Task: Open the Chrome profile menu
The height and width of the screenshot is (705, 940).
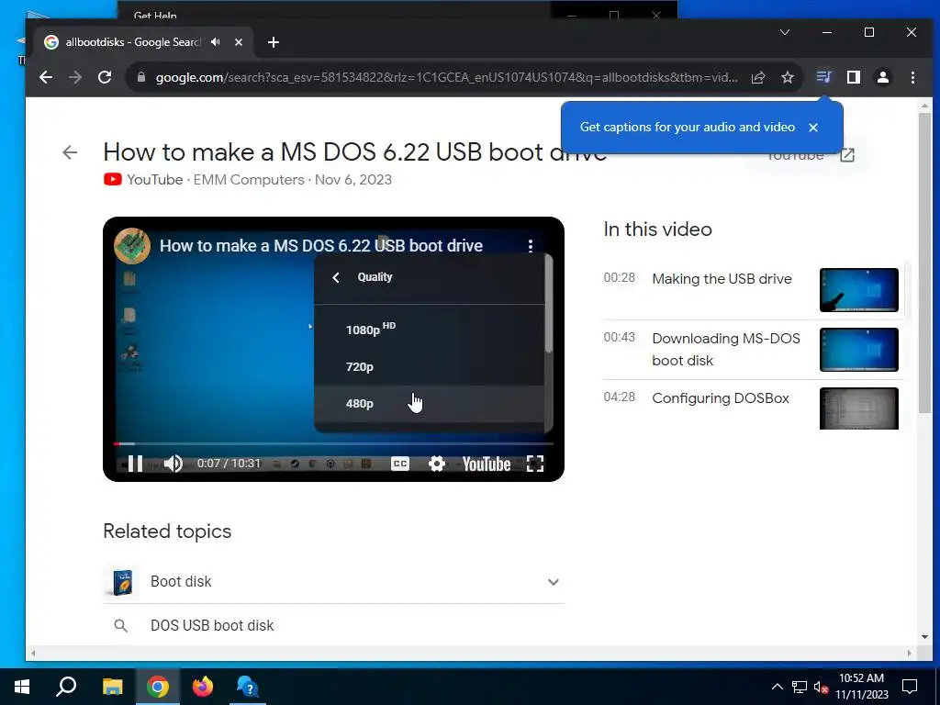Action: (x=882, y=77)
